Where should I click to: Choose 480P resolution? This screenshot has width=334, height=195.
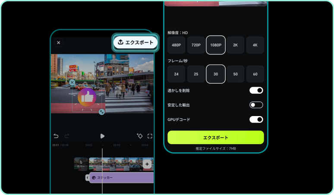tap(176, 45)
